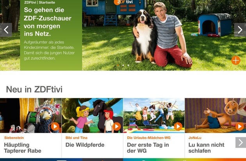Viewport: 246px width, 161px height.
Task: Show next videos in Neu in ZDFtivi
Action: pyautogui.click(x=241, y=143)
